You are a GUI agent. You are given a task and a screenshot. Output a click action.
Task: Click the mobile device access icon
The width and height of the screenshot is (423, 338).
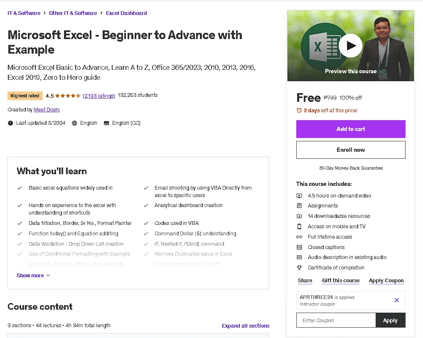point(299,226)
